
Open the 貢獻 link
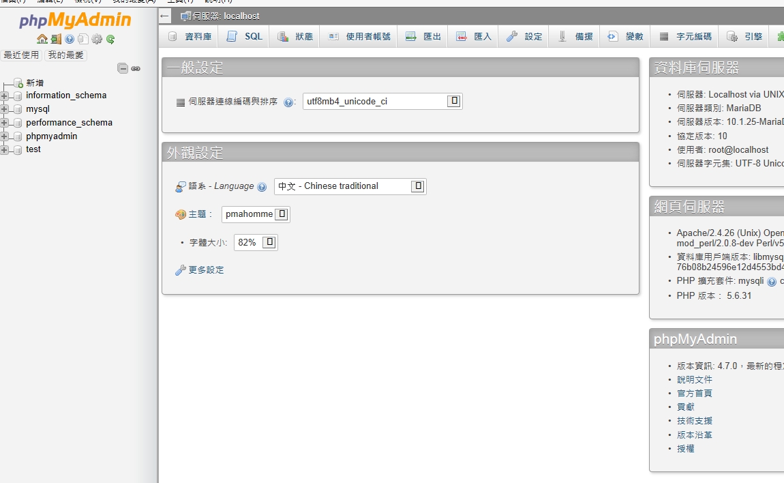point(686,407)
